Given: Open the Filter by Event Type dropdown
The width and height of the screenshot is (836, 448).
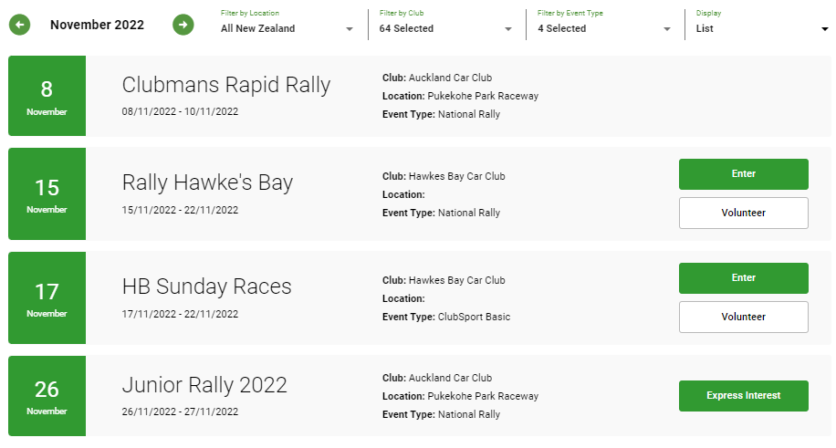Looking at the screenshot, I should 604,25.
